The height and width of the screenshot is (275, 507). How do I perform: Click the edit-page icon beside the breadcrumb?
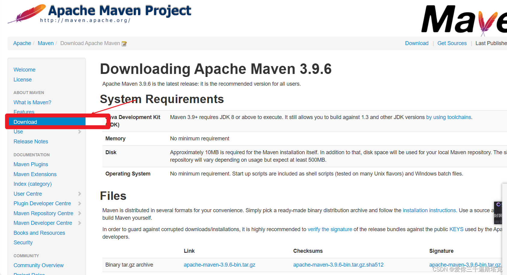124,43
